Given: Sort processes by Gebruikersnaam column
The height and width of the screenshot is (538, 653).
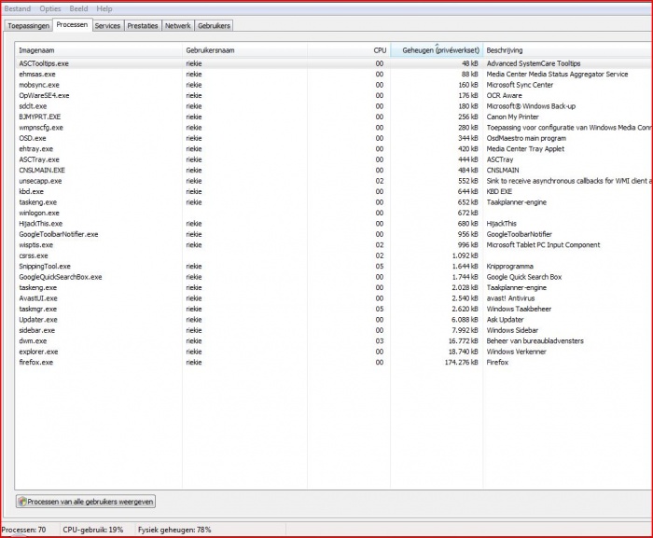Looking at the screenshot, I should 210,49.
